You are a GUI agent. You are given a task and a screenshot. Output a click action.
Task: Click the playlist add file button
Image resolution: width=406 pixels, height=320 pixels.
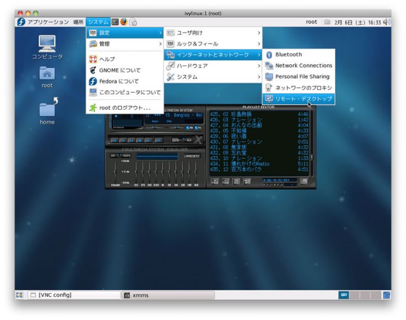(215, 181)
